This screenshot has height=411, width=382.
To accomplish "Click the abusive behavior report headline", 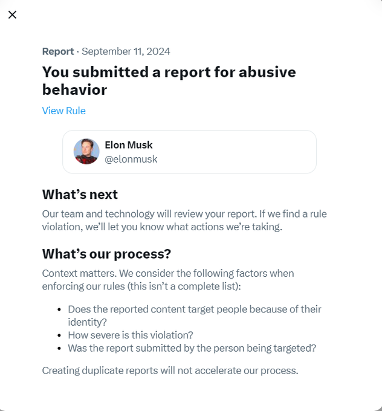I will click(x=169, y=81).
